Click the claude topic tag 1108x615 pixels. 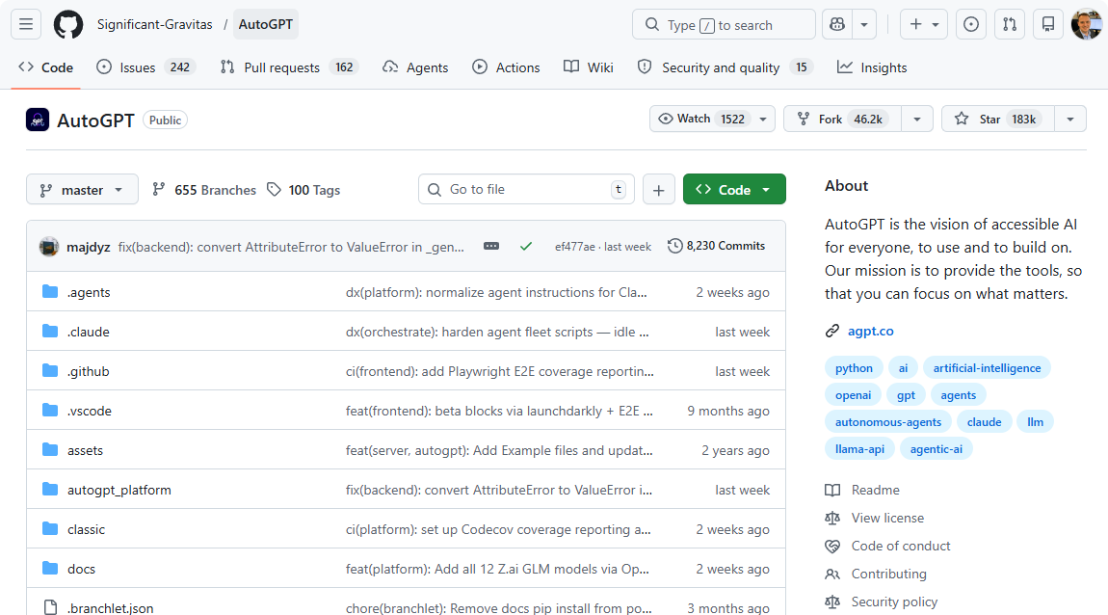coord(984,421)
